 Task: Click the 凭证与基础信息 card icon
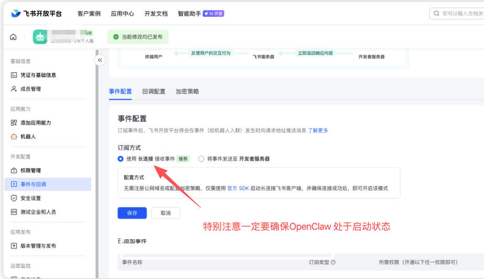(14, 75)
